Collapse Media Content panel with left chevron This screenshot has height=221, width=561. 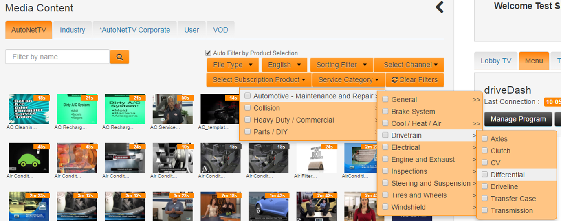[440, 7]
